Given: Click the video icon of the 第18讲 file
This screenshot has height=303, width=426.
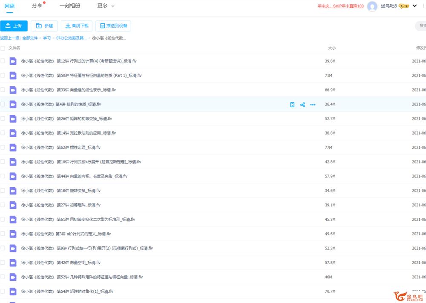Looking at the screenshot, I should (13, 191).
